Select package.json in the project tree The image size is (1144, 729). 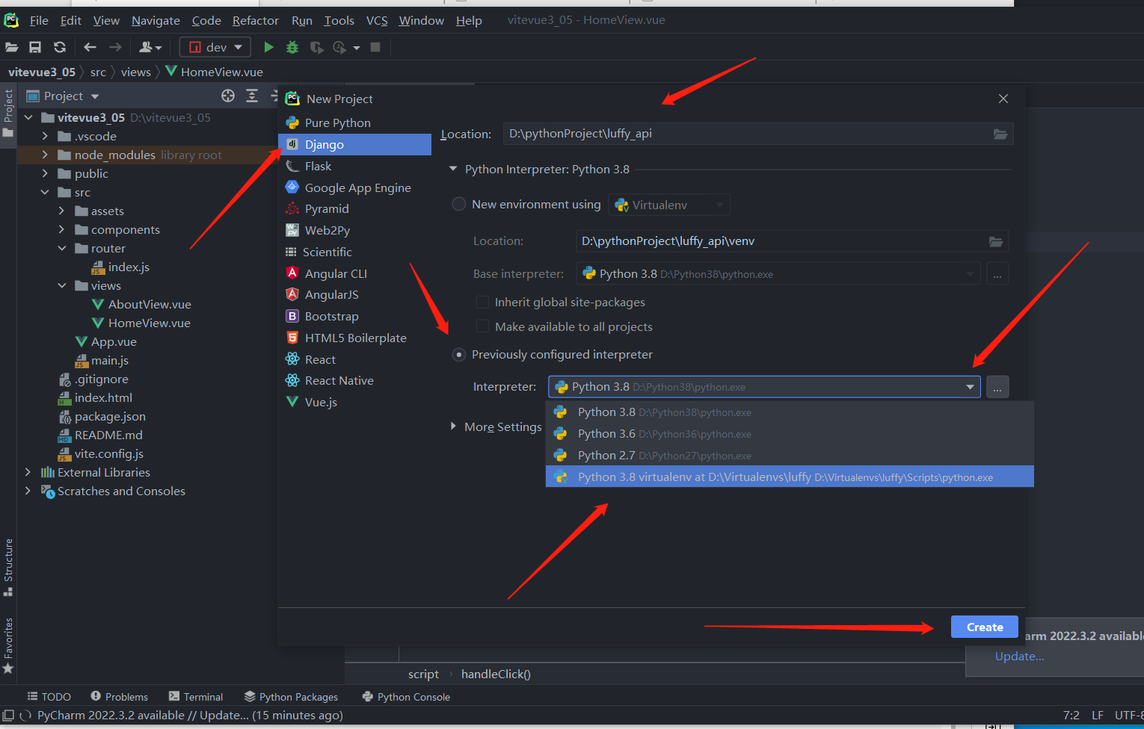click(x=110, y=416)
